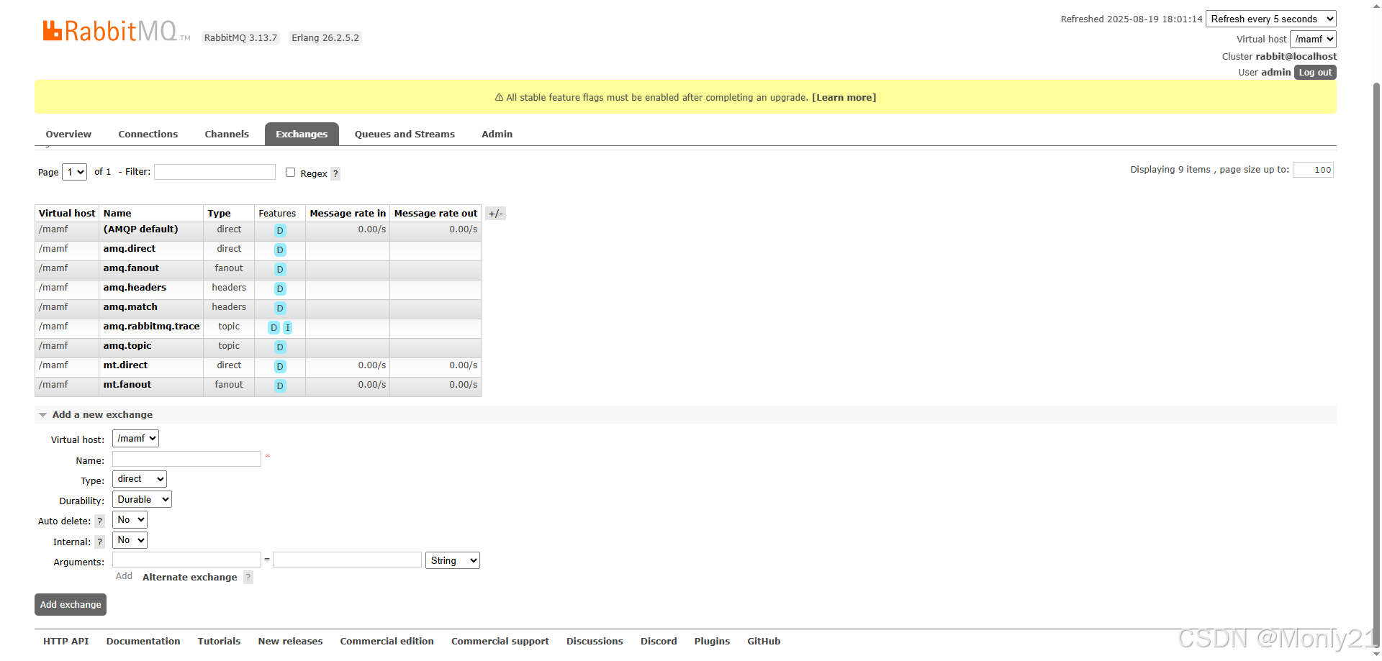Open the Documentation footer link
The height and width of the screenshot is (661, 1382).
pos(143,642)
